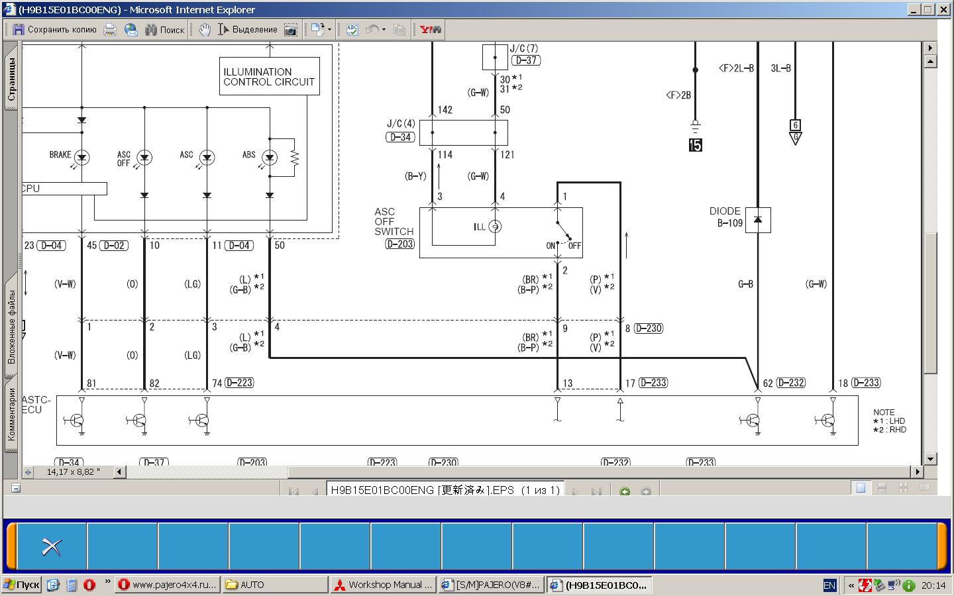Switch to Workshop Manual taskbar window
The height and width of the screenshot is (596, 954).
point(383,585)
